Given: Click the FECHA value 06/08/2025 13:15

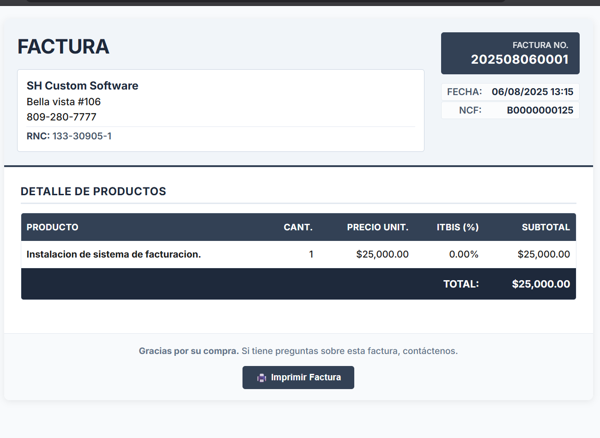Looking at the screenshot, I should (532, 92).
